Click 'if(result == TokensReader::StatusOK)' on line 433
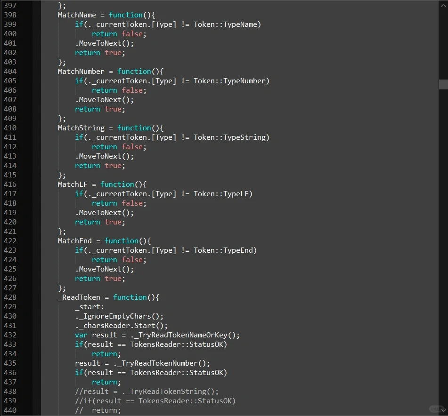448x416 pixels. tap(151, 344)
